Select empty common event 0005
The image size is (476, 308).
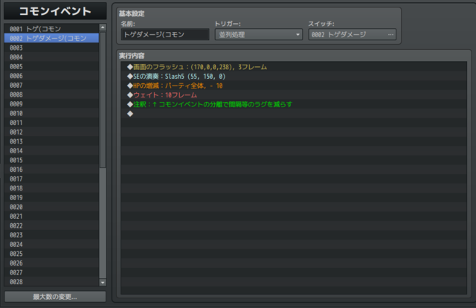pos(51,66)
